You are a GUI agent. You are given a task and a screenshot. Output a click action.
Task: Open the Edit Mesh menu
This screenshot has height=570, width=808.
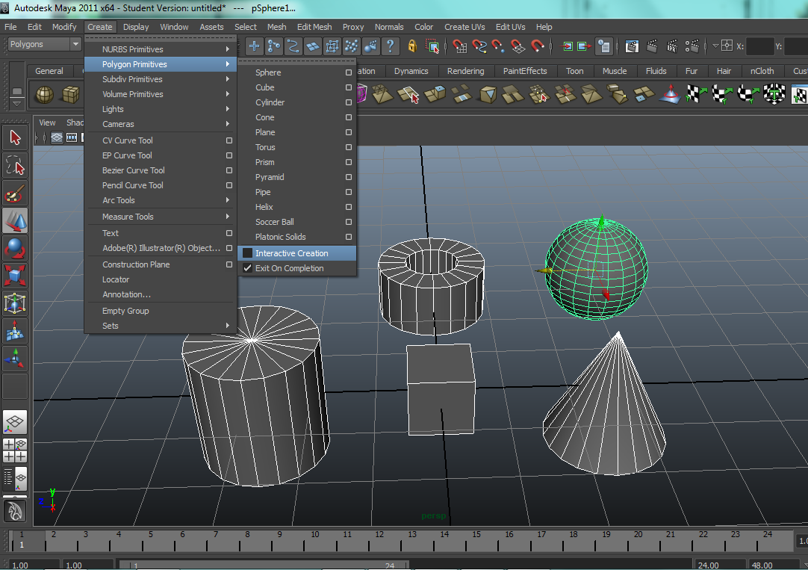314,27
